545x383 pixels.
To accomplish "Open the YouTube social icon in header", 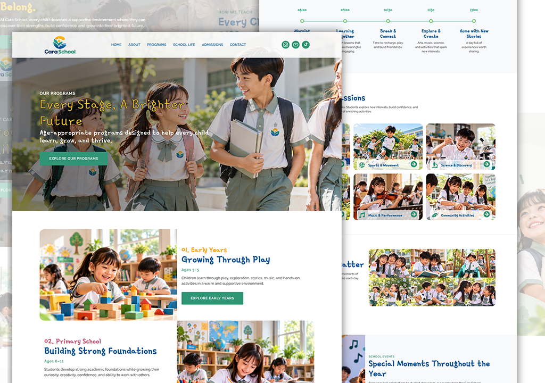I will coord(295,45).
